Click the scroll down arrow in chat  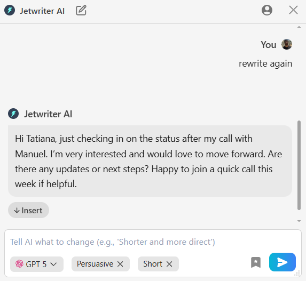[x=299, y=221]
